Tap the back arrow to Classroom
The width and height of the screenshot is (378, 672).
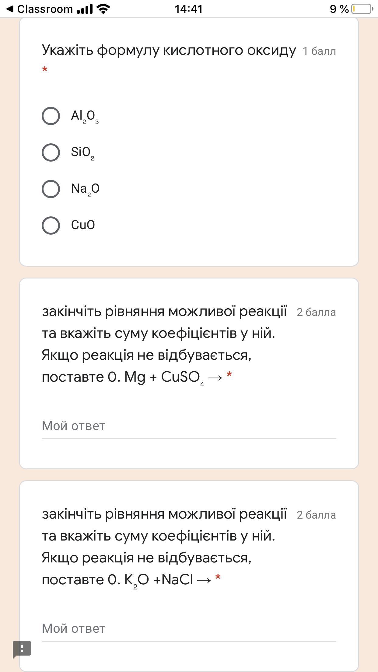[10, 9]
